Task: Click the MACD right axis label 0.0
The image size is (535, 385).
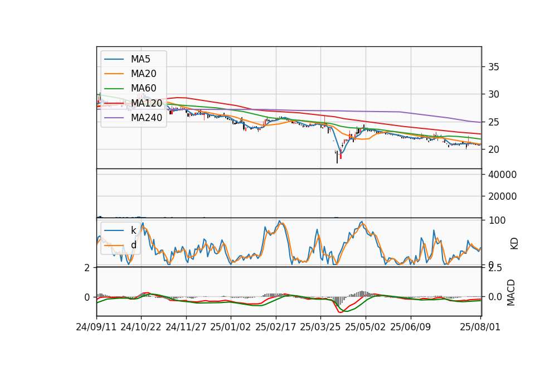Action: pos(495,297)
